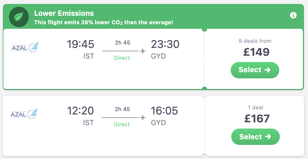
Task: Click the '1 deal' text
Action: 255,107
